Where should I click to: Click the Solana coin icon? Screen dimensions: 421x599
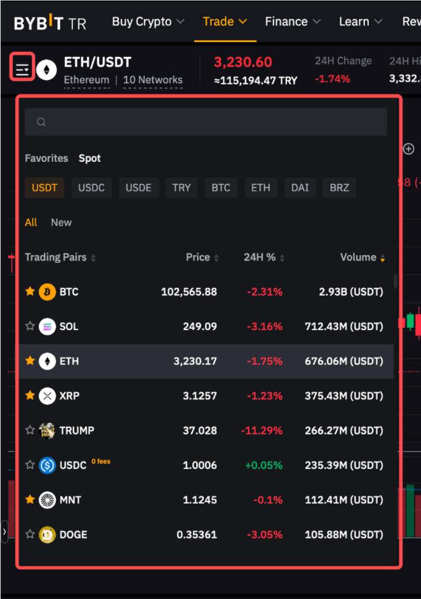[x=47, y=327]
